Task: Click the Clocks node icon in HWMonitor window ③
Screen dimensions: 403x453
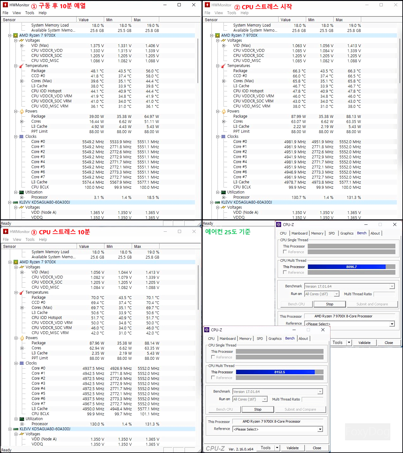Action: (x=22, y=363)
